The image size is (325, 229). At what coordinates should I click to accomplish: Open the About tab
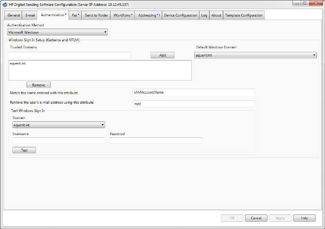coord(216,15)
